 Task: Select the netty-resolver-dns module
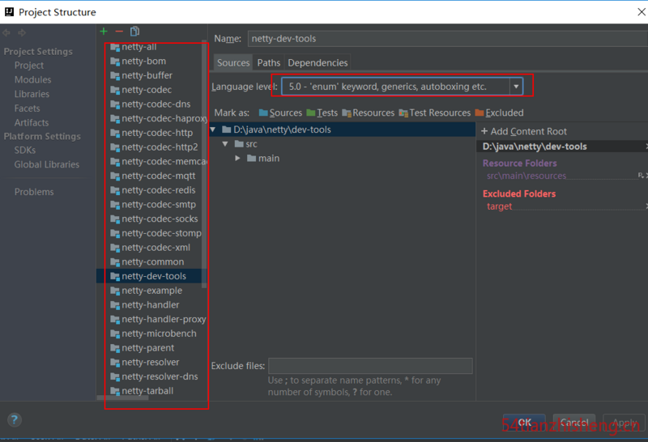pos(154,376)
